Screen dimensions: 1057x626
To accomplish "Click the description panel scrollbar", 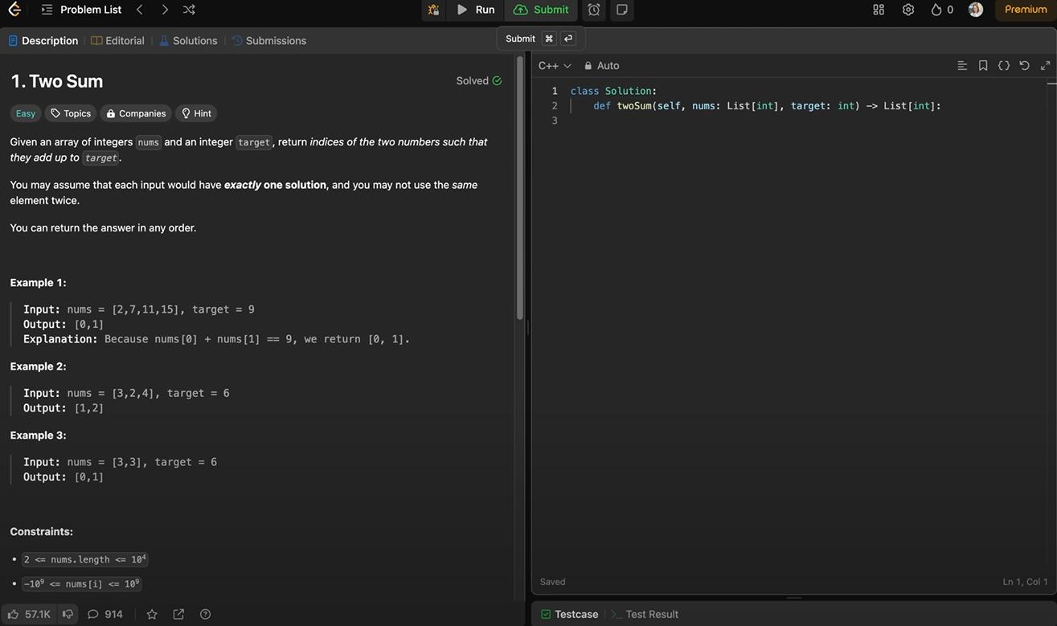I will pos(520,189).
